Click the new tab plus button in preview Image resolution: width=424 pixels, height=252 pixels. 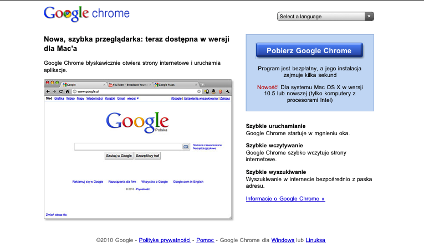tap(202, 85)
